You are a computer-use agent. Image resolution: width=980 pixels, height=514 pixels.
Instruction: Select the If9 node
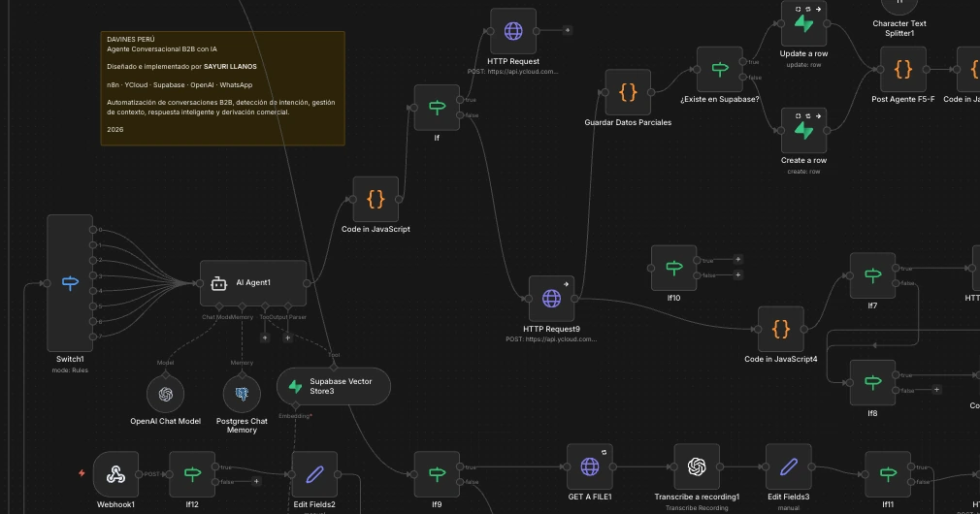pyautogui.click(x=437, y=474)
